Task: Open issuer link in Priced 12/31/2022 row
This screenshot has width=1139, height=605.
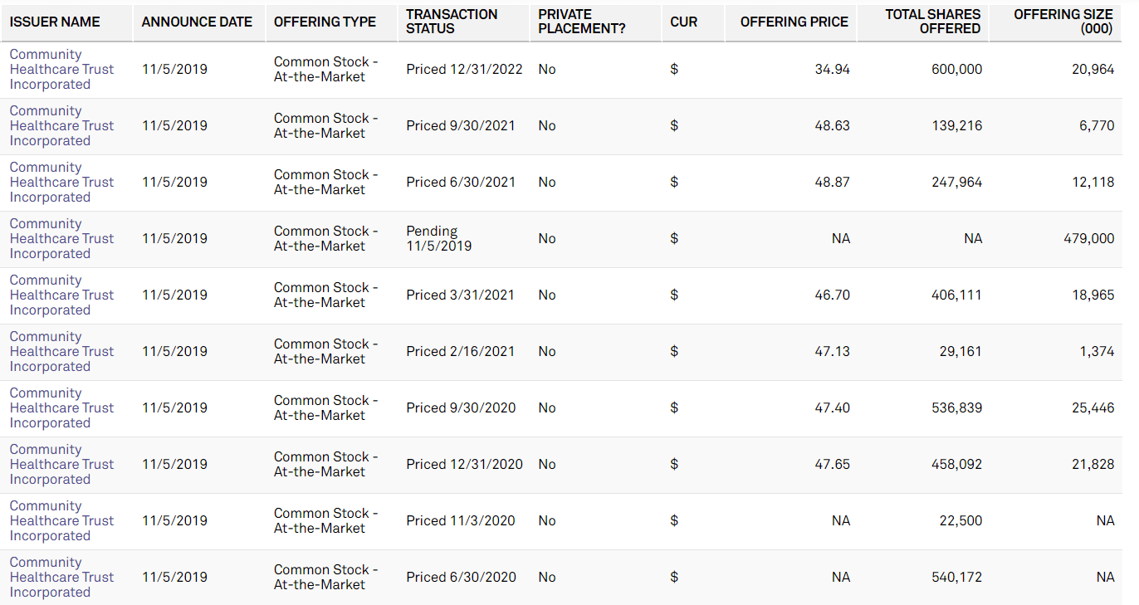Action: click(x=61, y=70)
